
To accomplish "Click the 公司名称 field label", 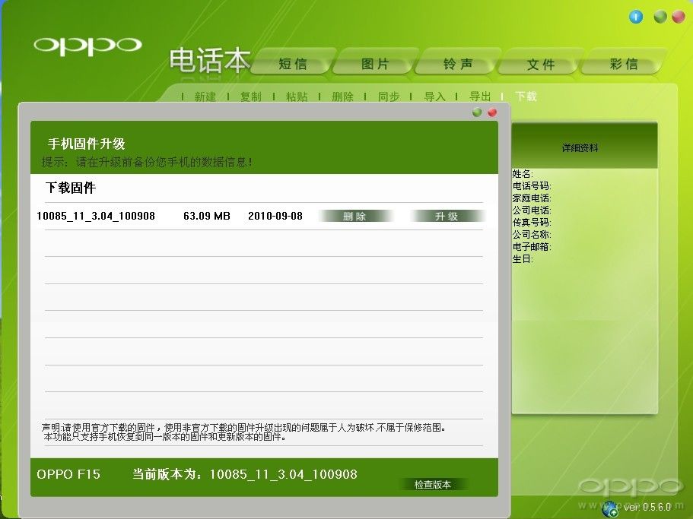I will 532,234.
